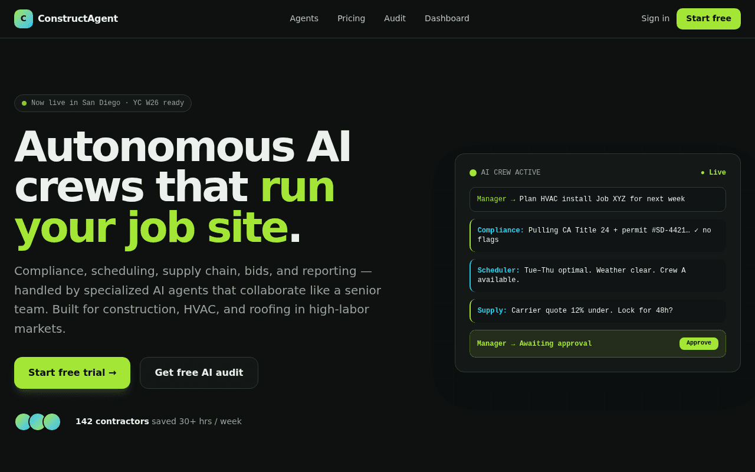Click the headline 'run your job site'

(175, 207)
